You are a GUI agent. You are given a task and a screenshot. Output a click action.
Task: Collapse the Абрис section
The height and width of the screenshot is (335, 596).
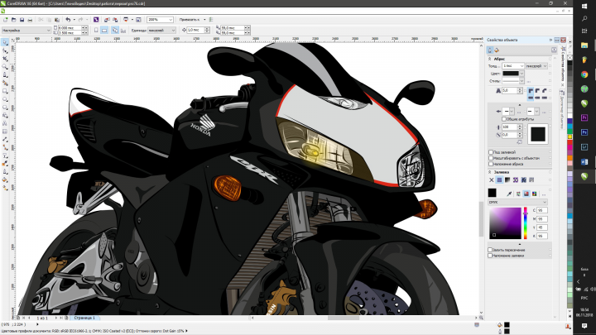[489, 59]
